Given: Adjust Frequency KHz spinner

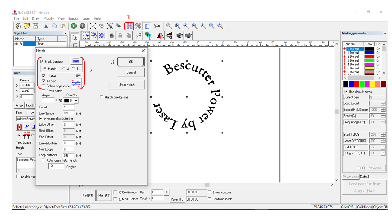Looking at the screenshot, I should pos(383,122).
